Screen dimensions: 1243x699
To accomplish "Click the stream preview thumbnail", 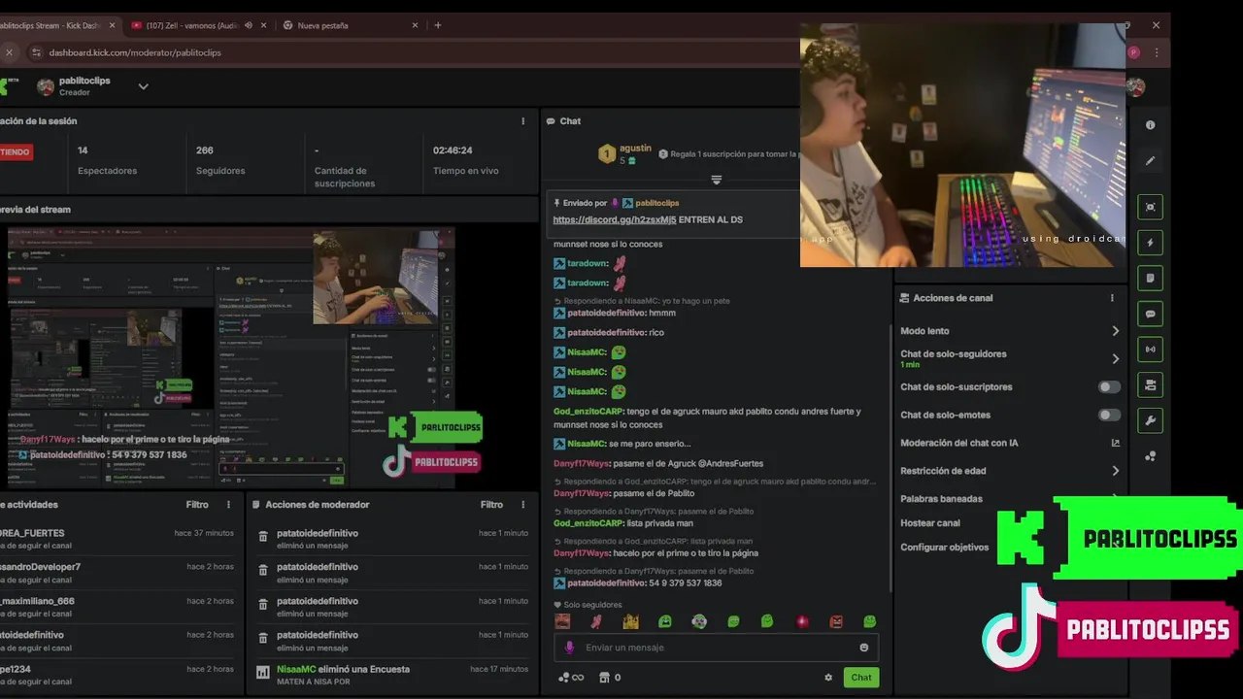I will (232, 357).
